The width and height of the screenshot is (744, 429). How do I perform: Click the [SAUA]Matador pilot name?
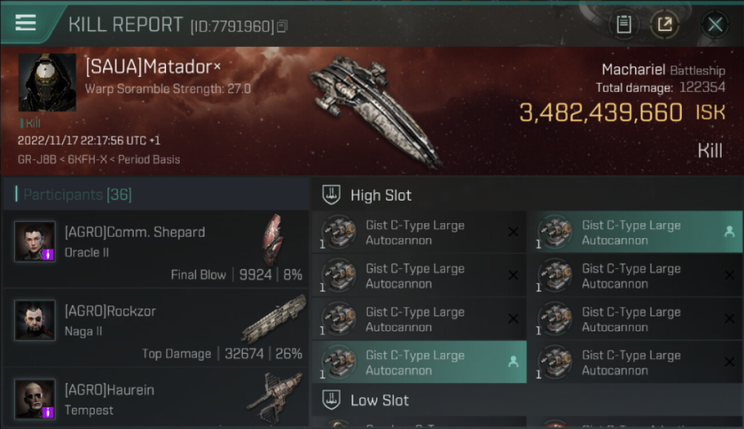pos(149,67)
